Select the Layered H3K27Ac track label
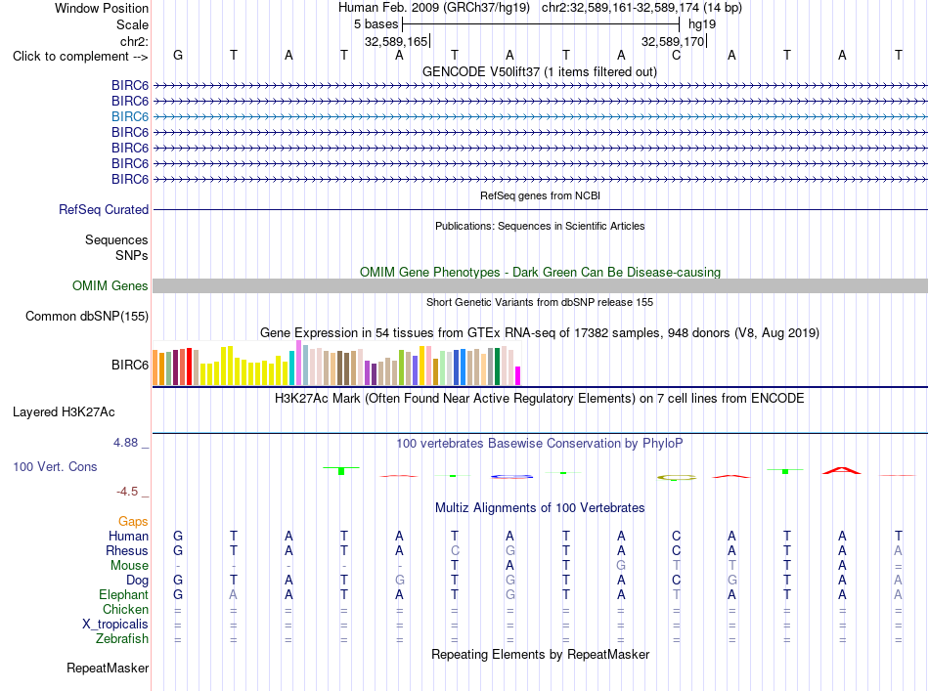The image size is (929, 691). point(64,412)
